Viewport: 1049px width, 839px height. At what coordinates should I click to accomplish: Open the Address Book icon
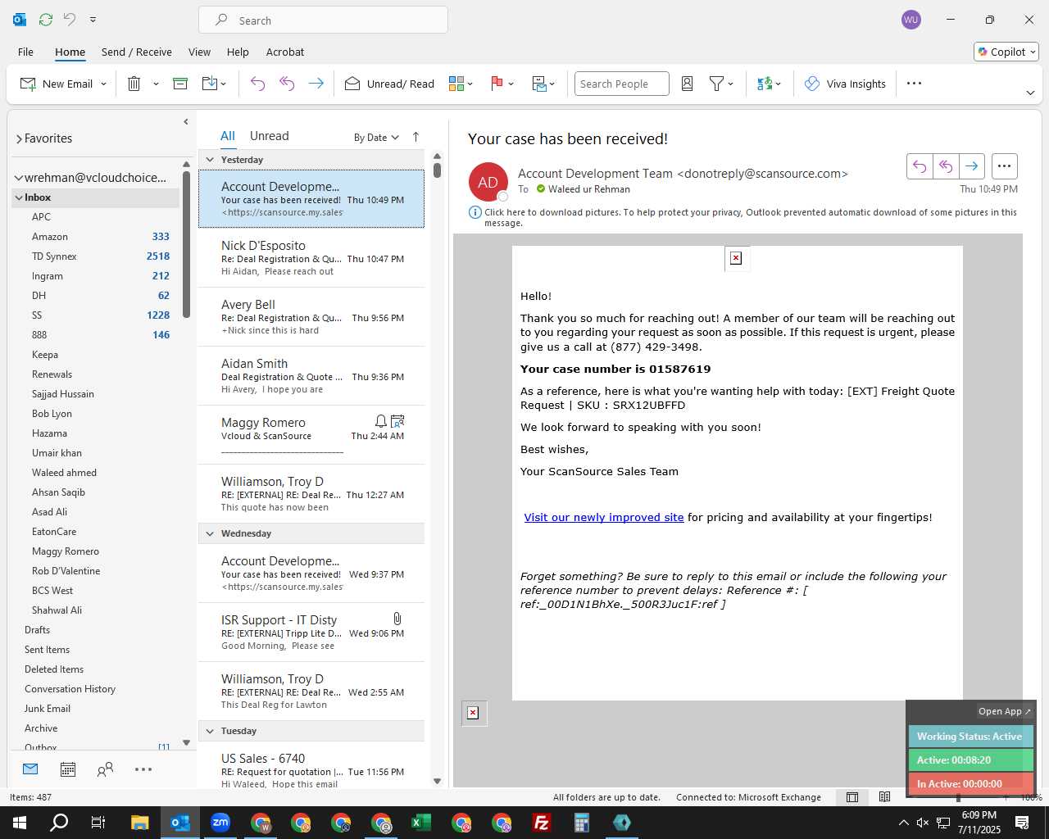coord(688,84)
